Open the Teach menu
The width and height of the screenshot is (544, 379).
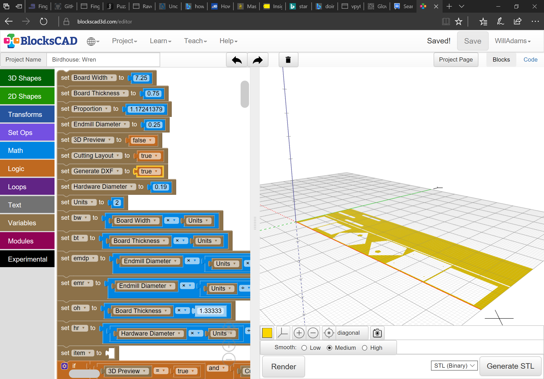[x=195, y=41]
